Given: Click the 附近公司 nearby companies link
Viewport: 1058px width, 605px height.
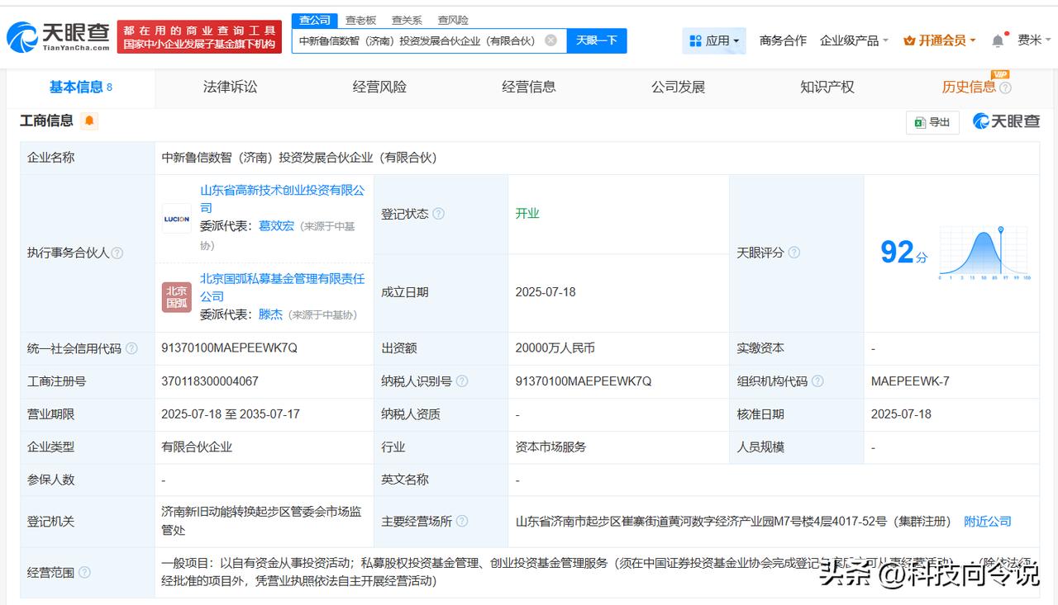Looking at the screenshot, I should 988,522.
